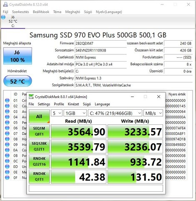Click the 52 °C temperature button

coord(18,81)
